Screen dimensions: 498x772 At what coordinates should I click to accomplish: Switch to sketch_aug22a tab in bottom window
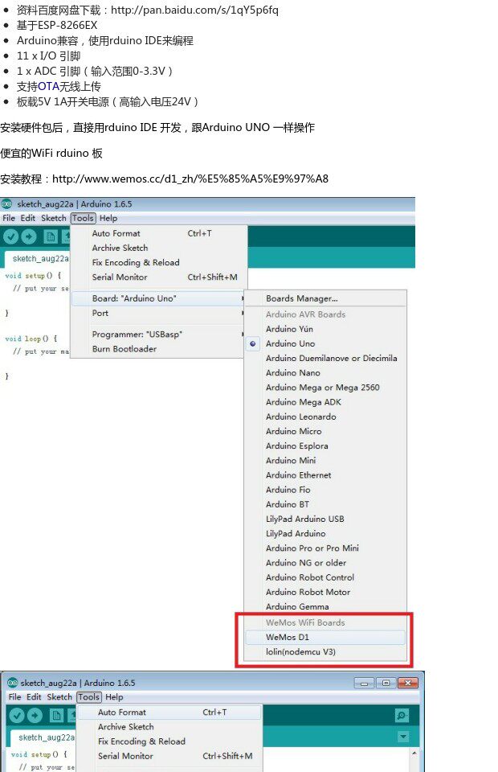tap(43, 737)
